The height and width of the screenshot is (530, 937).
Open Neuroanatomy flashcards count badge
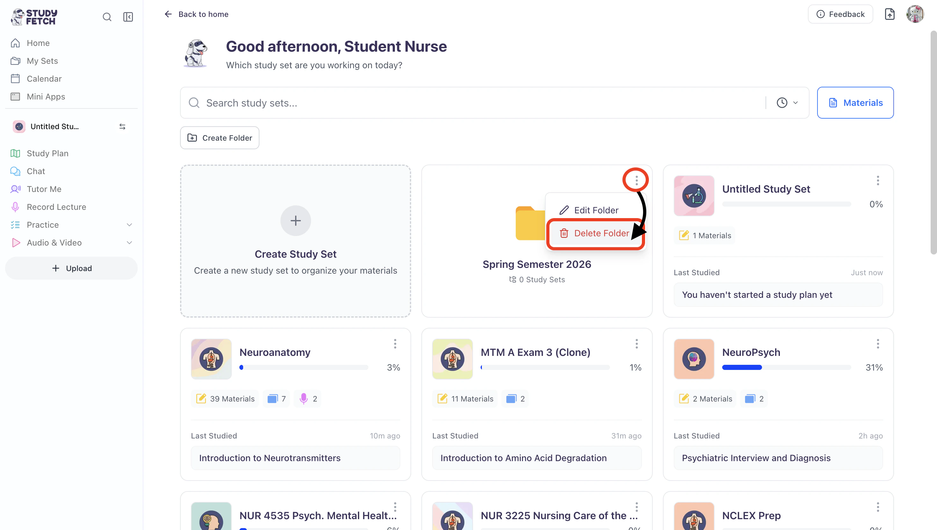(x=276, y=399)
